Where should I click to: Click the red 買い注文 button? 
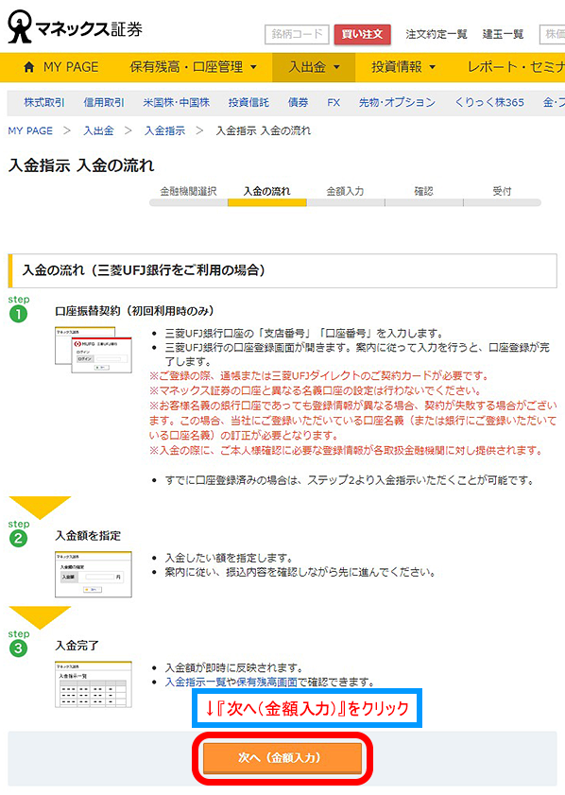point(362,34)
